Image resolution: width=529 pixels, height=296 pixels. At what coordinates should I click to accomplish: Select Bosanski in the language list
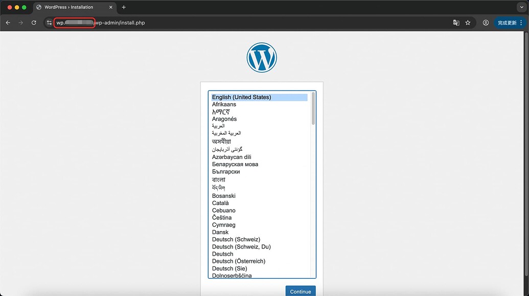point(259,196)
